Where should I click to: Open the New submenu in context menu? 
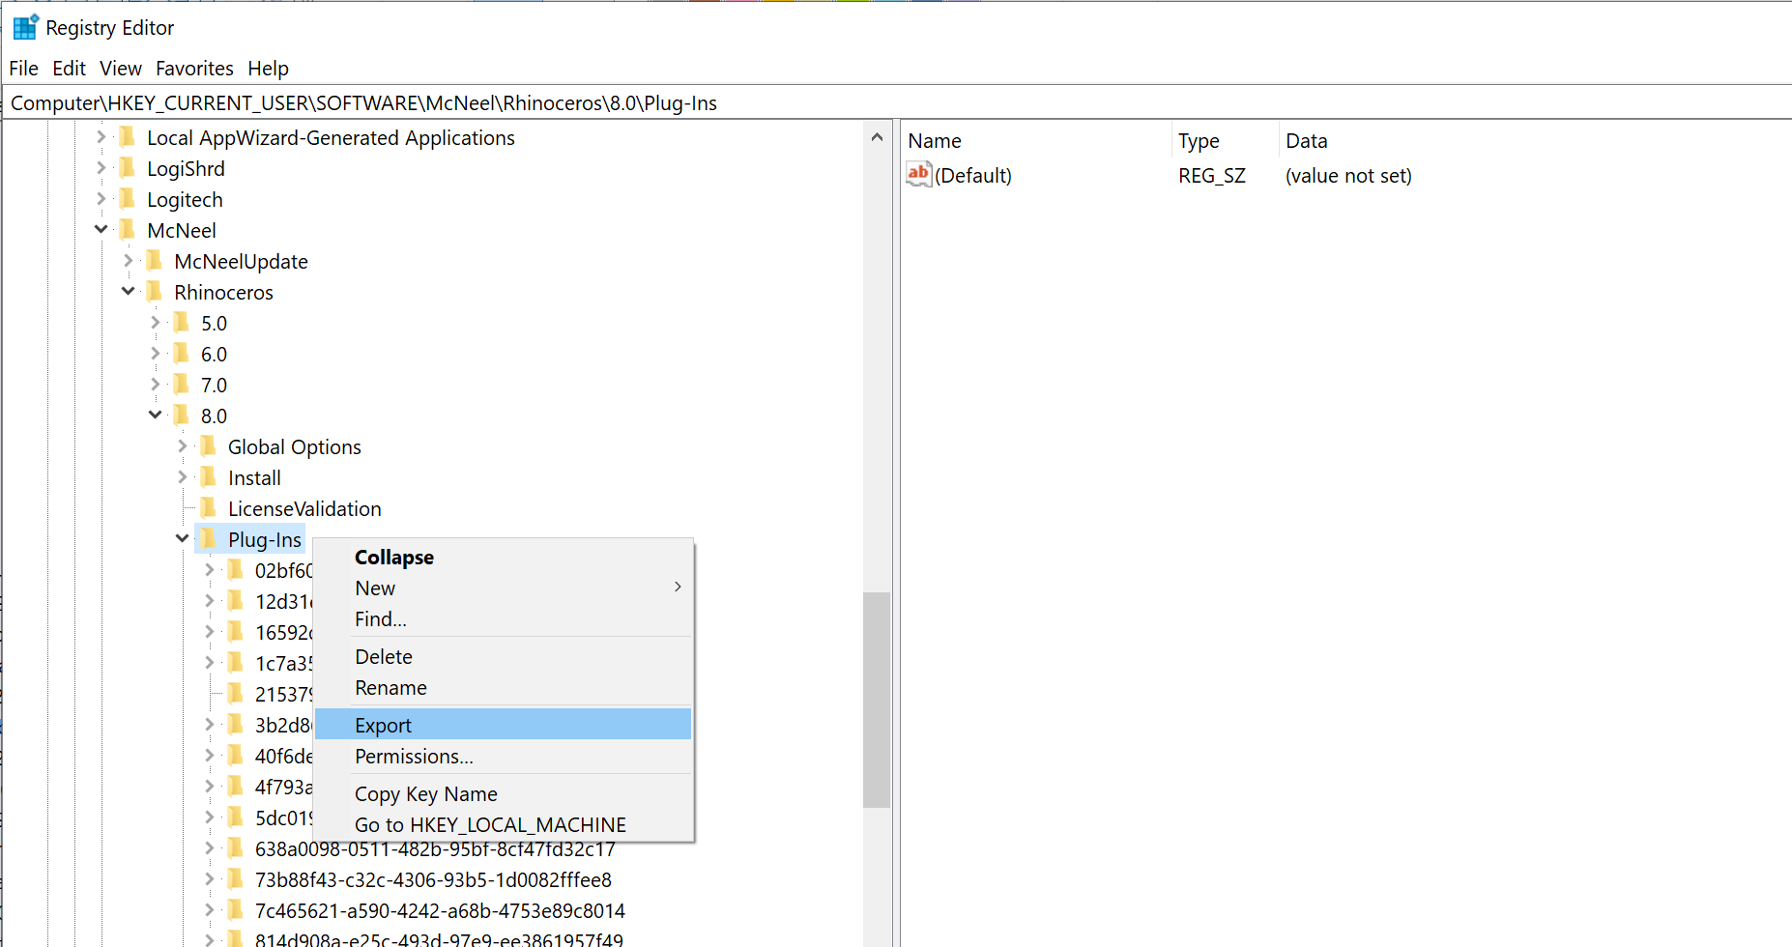(503, 588)
